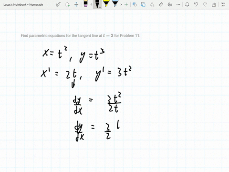The height and width of the screenshot is (172, 229).
Task: Click the ink to shape icon
Action: pyautogui.click(x=143, y=4)
